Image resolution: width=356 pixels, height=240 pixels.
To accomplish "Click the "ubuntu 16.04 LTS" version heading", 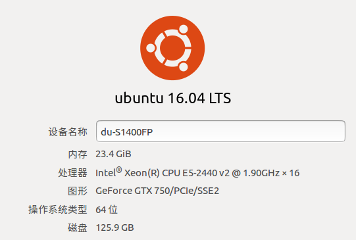I will click(x=173, y=98).
